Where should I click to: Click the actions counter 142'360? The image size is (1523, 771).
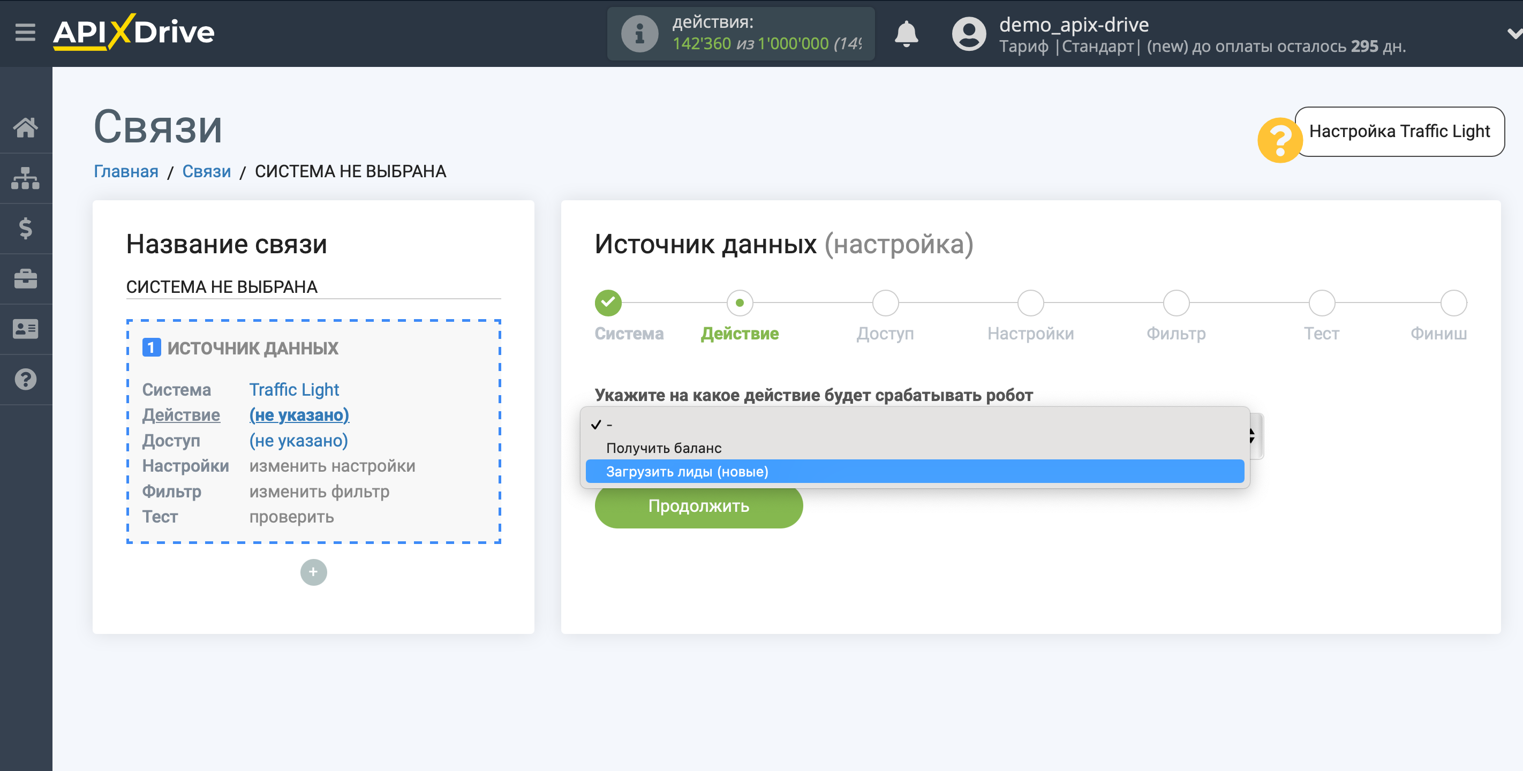pyautogui.click(x=702, y=44)
